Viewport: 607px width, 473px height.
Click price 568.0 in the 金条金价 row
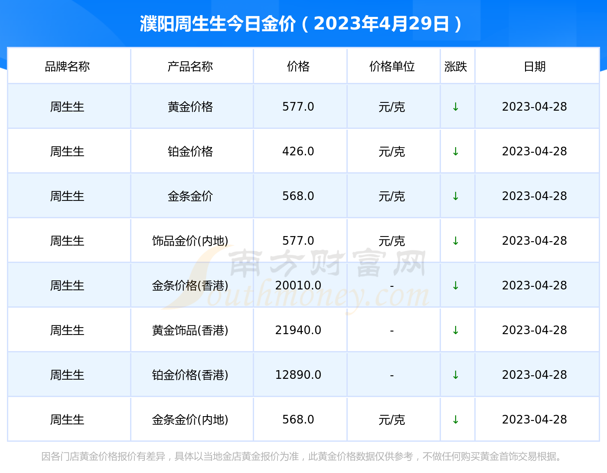pos(298,196)
